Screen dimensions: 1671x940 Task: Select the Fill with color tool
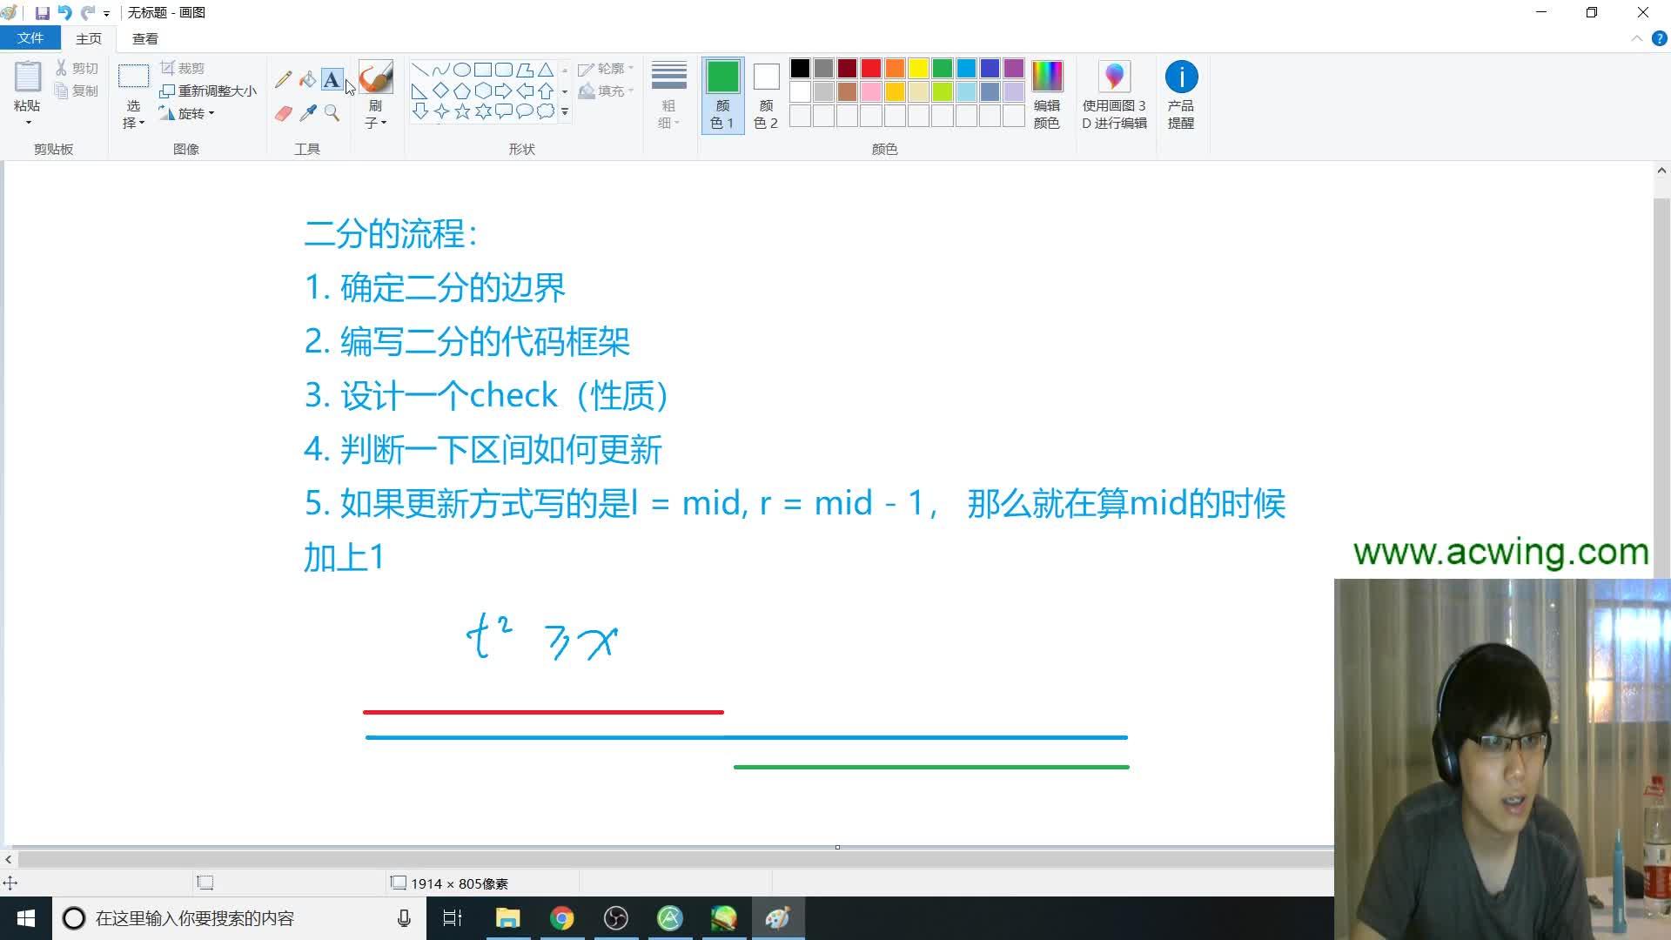pos(306,78)
